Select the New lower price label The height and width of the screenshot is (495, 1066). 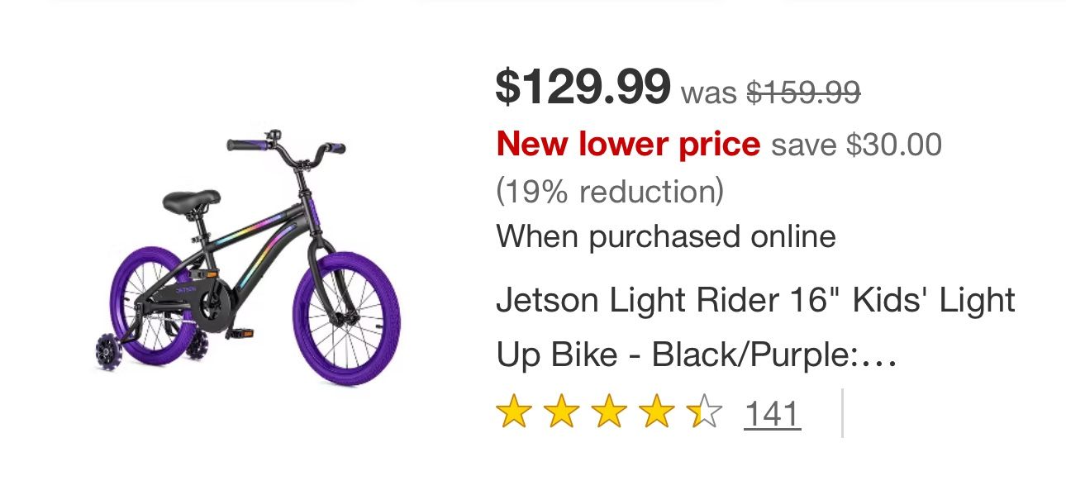coord(626,143)
